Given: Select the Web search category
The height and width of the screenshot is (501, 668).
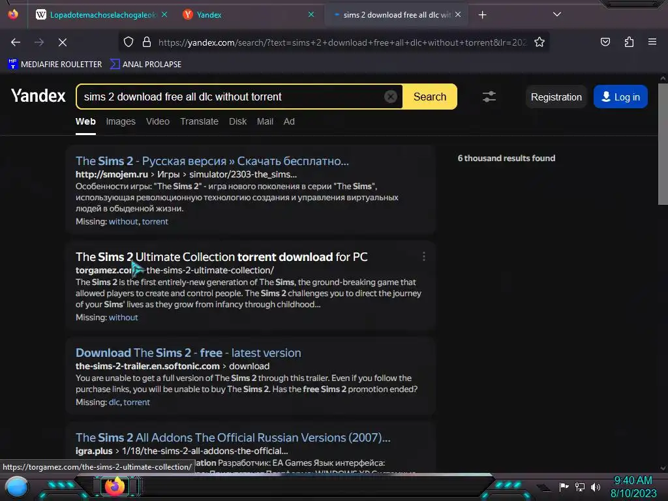Looking at the screenshot, I should pos(85,121).
